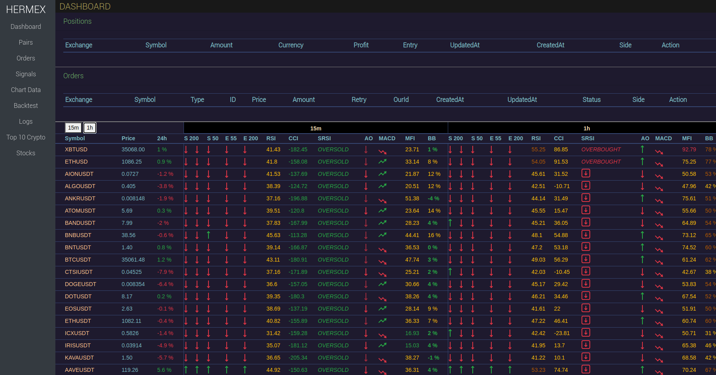
Task: View Logs from the sidebar
Action: [26, 121]
